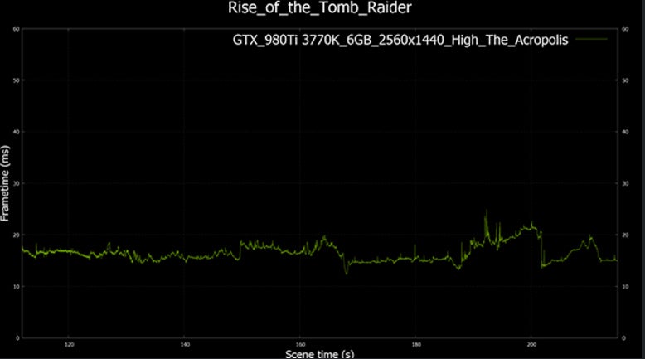Viewport: 645px width, 359px height.
Task: Click the 50 tick on the left frametime axis
Action: click(16, 80)
